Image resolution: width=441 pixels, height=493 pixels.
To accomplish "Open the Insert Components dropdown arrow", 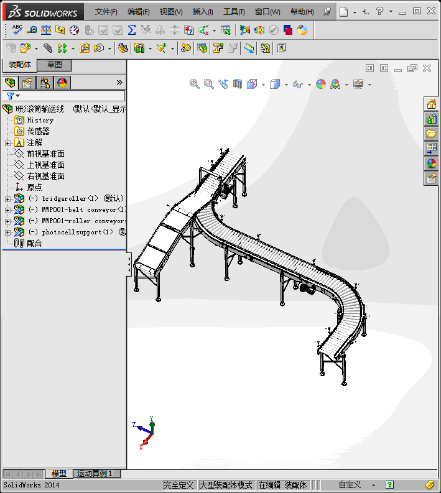I will point(36,48).
